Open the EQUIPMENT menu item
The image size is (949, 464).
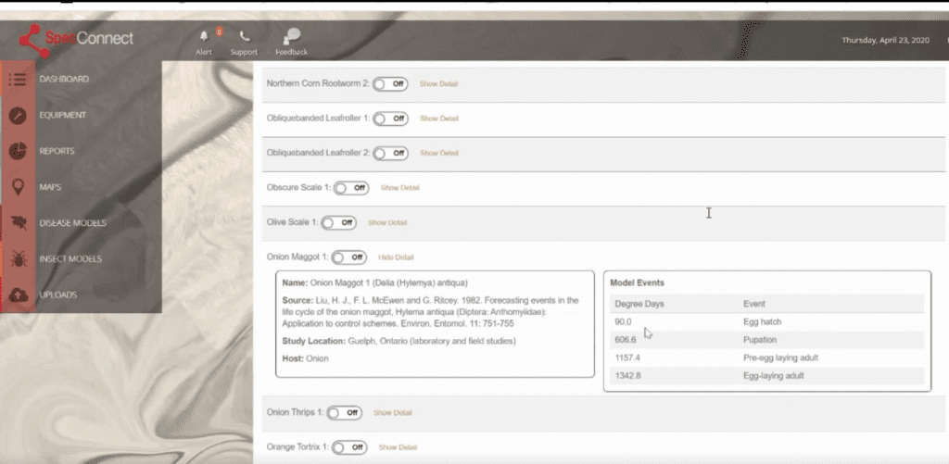63,115
